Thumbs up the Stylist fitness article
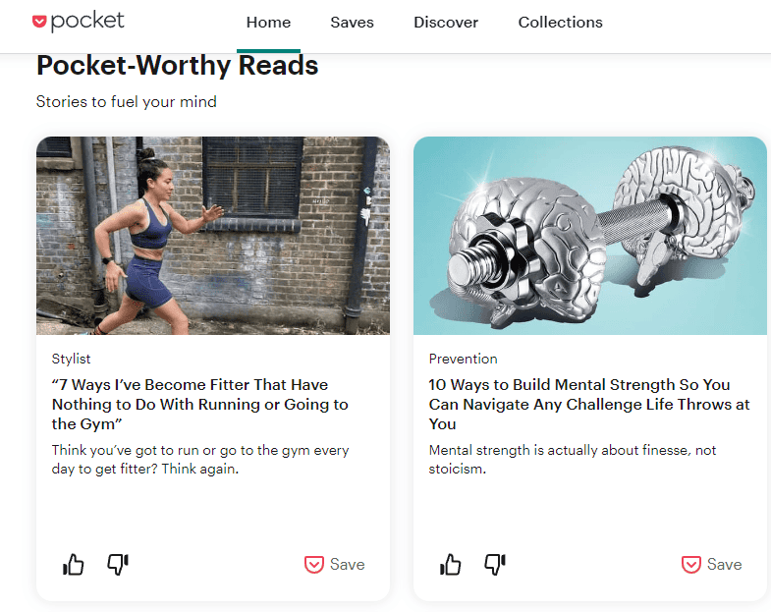This screenshot has height=612, width=771. (74, 564)
